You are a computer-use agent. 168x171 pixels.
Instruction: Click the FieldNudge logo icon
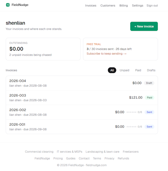click(x=8, y=5)
